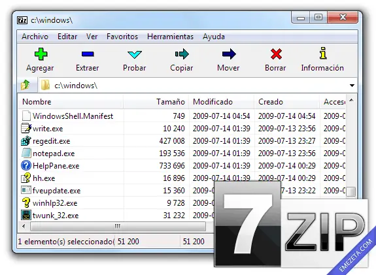Sort by the partially visible Acceso column
This screenshot has width=376, height=275.
tap(333, 102)
